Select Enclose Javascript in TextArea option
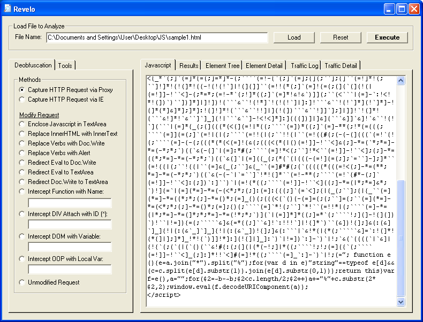 pyautogui.click(x=22, y=124)
